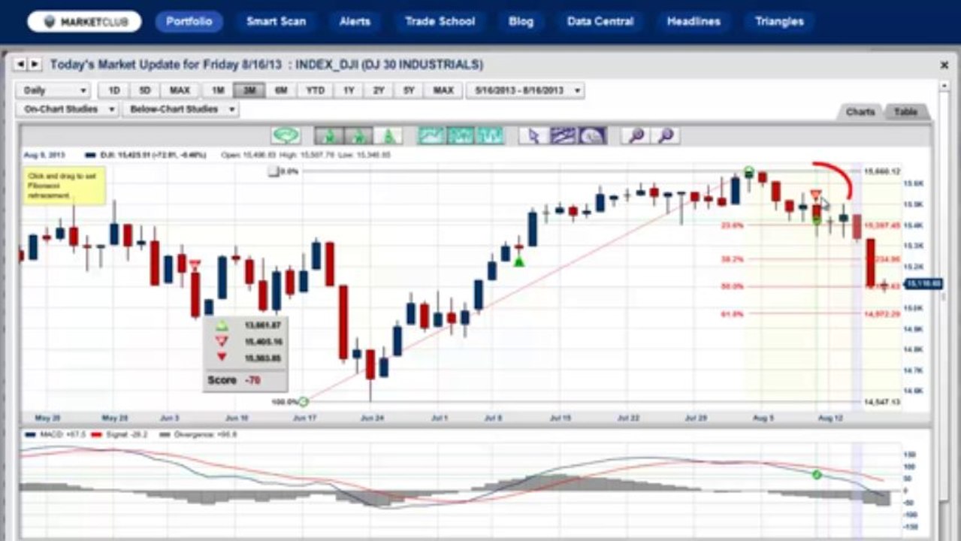This screenshot has width=961, height=541.
Task: Click the yellow Fibonacci retracement hint note
Action: [x=65, y=186]
